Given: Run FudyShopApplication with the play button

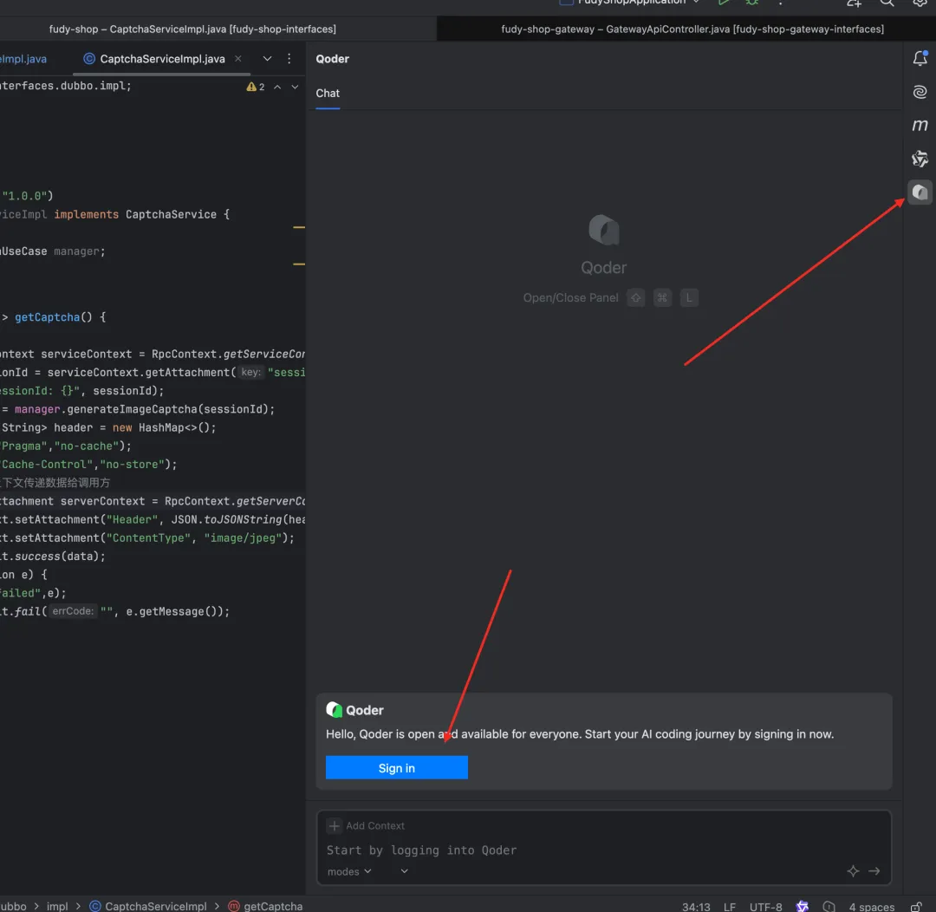Looking at the screenshot, I should point(723,3).
